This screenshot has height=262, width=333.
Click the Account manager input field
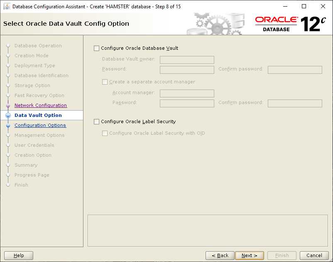187,93
